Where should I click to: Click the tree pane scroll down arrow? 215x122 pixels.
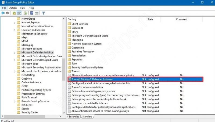64,113
